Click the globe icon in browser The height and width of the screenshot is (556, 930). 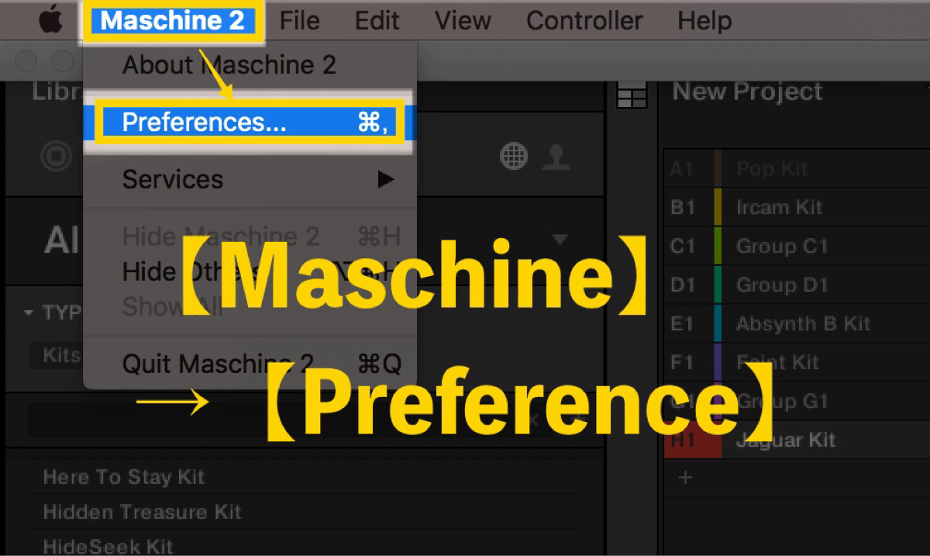tap(514, 157)
